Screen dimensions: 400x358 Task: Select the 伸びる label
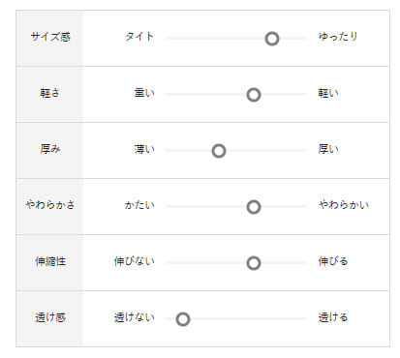pyautogui.click(x=333, y=261)
